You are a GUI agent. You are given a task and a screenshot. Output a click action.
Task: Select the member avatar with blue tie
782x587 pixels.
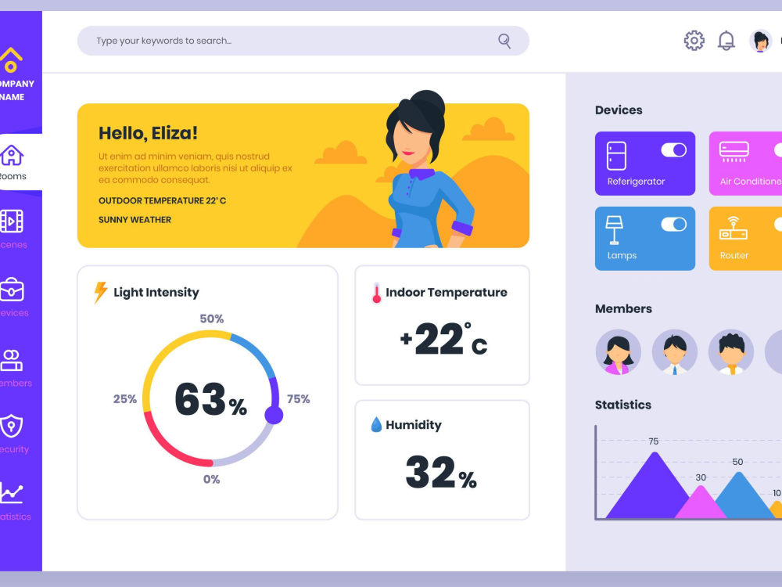click(675, 352)
